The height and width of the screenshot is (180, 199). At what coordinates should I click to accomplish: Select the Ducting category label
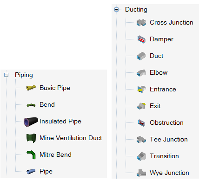click(x=136, y=10)
